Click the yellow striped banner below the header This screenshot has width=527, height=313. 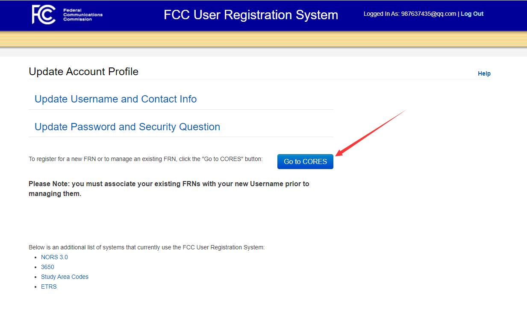(x=263, y=39)
